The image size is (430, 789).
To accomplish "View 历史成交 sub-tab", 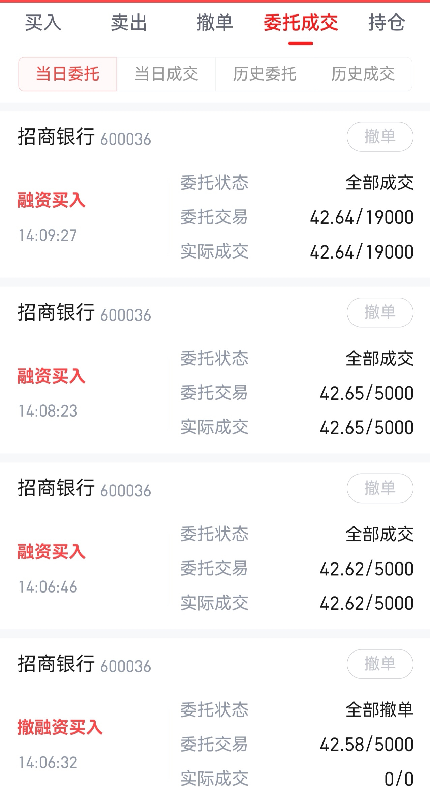I will point(363,74).
